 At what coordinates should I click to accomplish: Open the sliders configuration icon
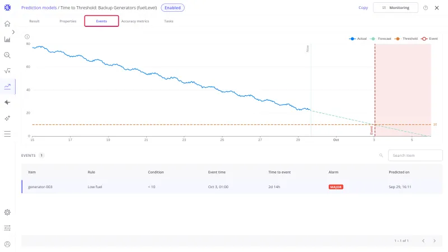click(x=7, y=228)
